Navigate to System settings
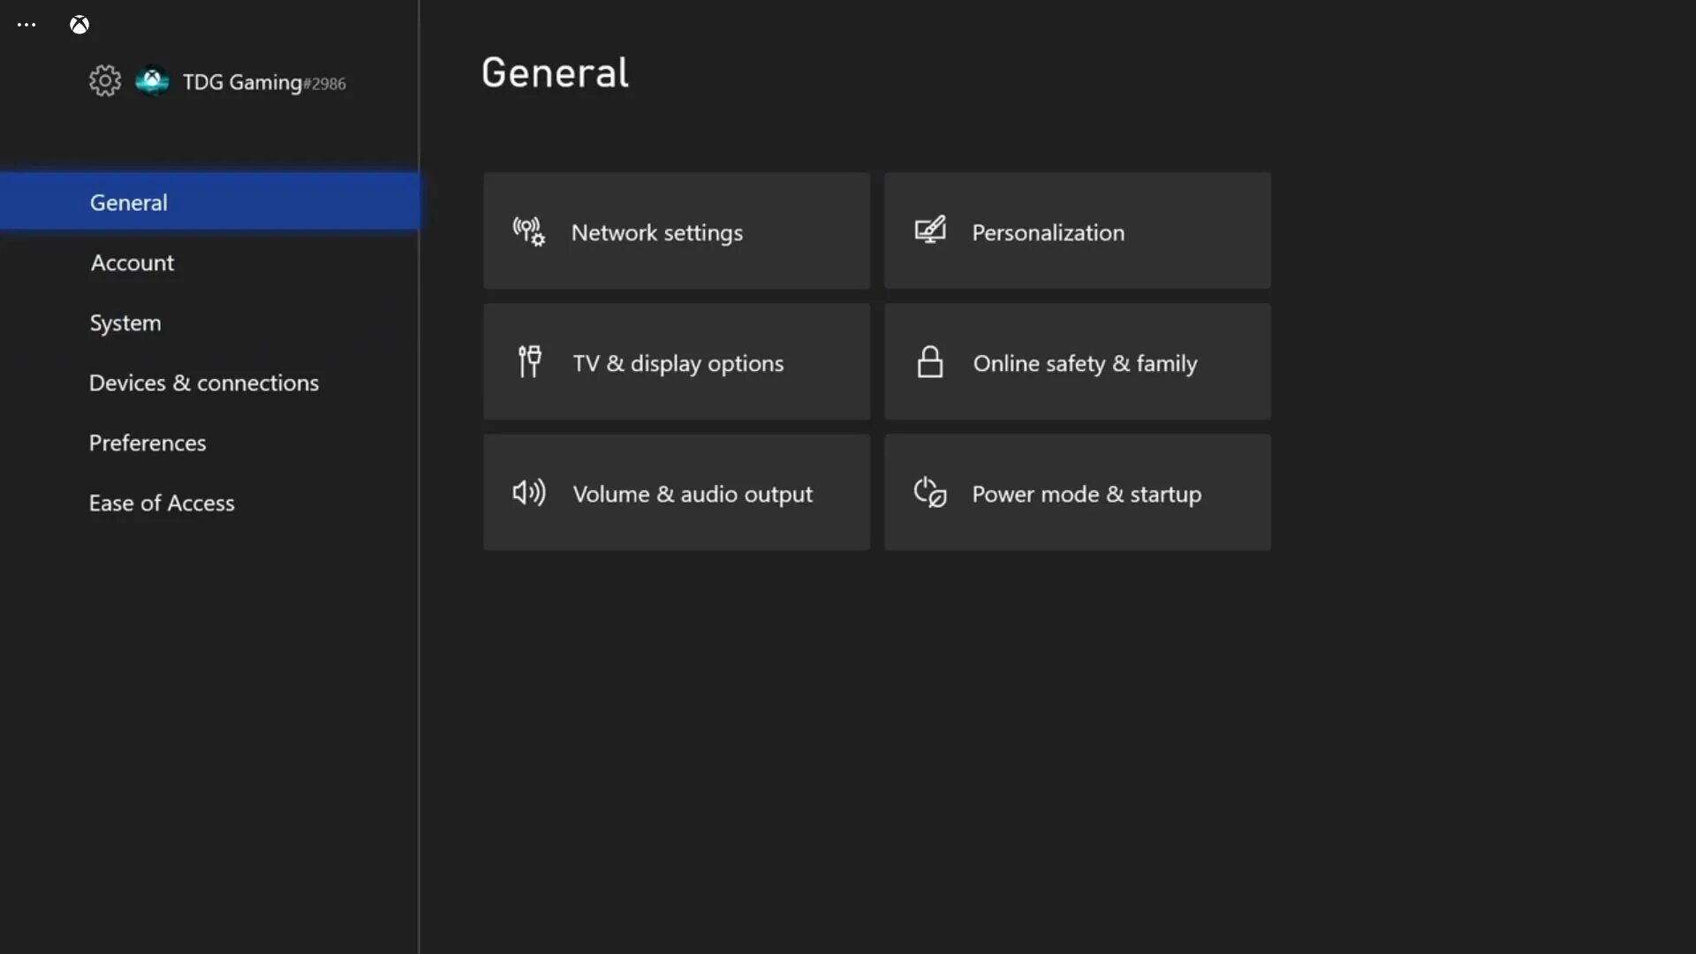1696x954 pixels. pos(125,322)
